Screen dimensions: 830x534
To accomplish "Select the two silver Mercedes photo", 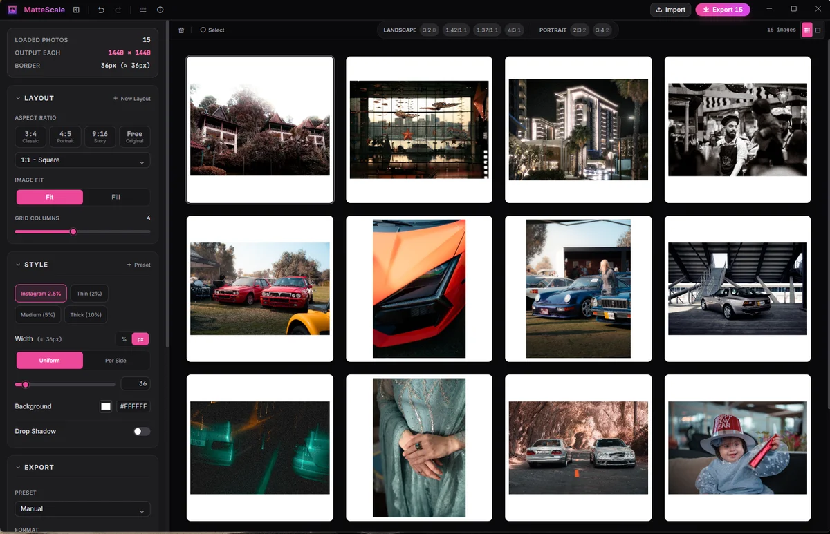I will click(x=578, y=448).
